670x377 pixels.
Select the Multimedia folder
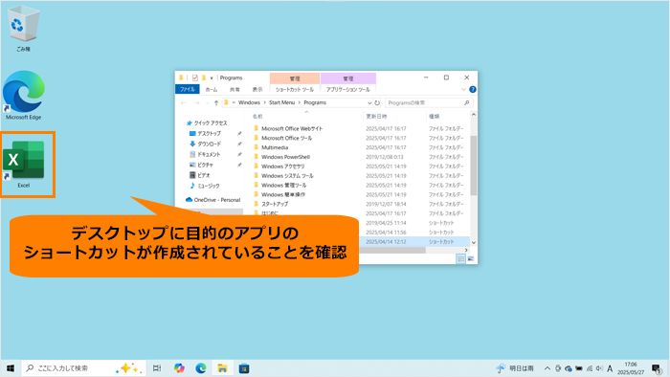pyautogui.click(x=275, y=147)
